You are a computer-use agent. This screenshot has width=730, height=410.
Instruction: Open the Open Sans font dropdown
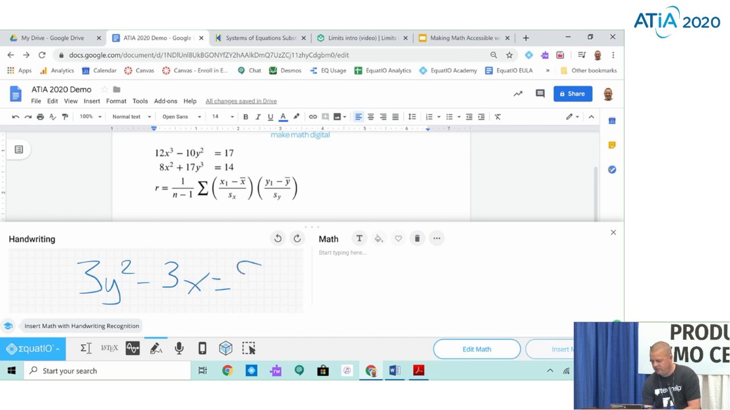[181, 117]
